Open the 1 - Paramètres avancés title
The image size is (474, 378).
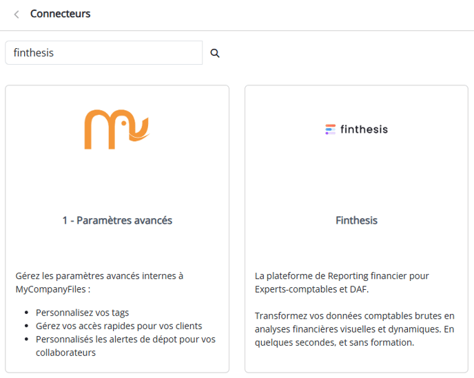[x=117, y=220]
